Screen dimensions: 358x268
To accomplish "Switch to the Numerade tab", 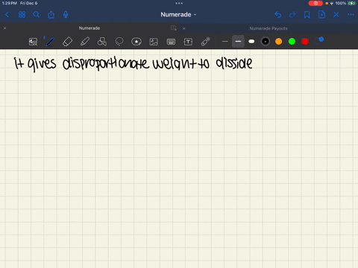I will pos(89,28).
